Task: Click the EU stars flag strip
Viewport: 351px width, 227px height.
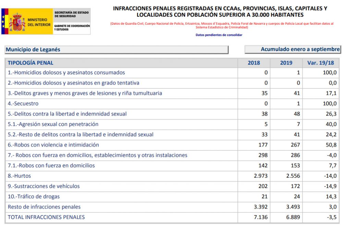Action: click(4, 21)
